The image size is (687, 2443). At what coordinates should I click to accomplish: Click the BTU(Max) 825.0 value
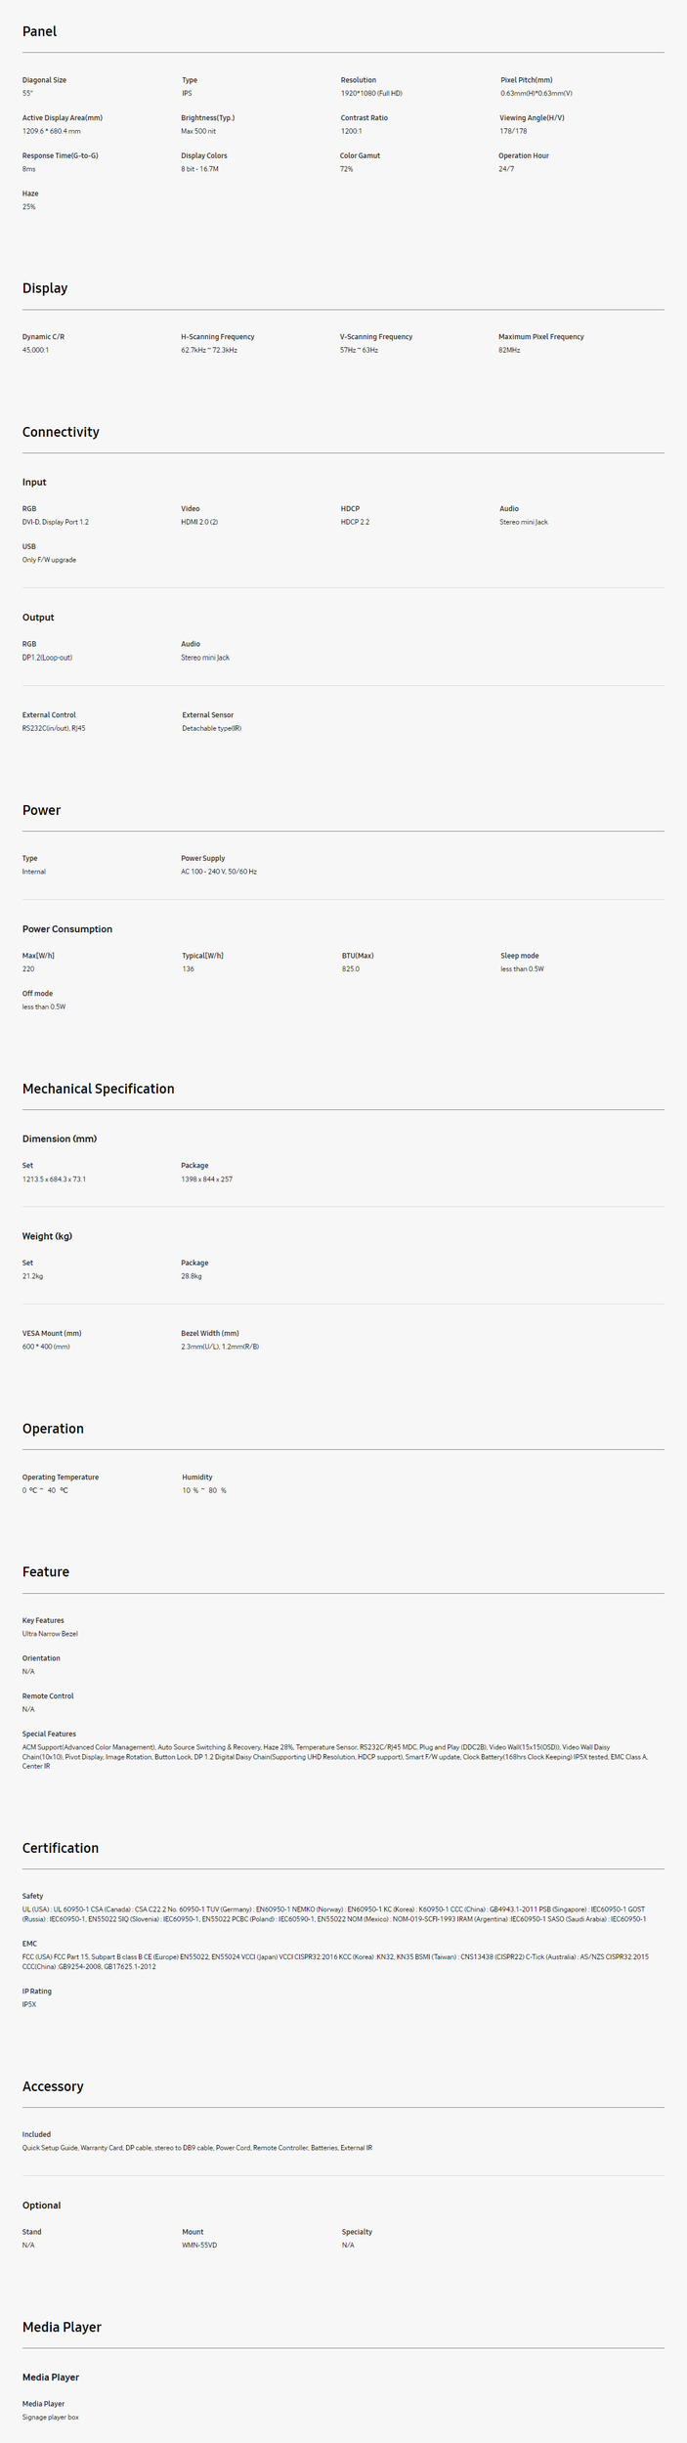click(x=351, y=969)
